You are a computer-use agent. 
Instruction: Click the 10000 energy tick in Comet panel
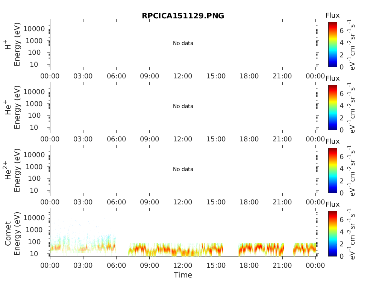click(x=34, y=218)
